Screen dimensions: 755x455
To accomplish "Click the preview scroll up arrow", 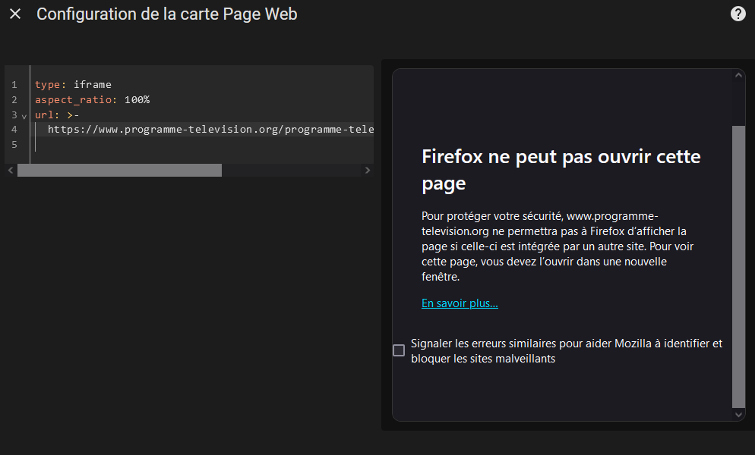I will click(x=738, y=75).
